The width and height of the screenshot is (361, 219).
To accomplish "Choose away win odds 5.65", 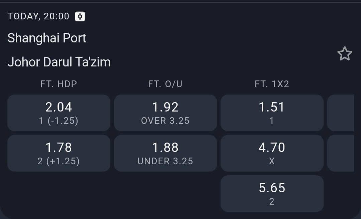I will click(272, 194).
